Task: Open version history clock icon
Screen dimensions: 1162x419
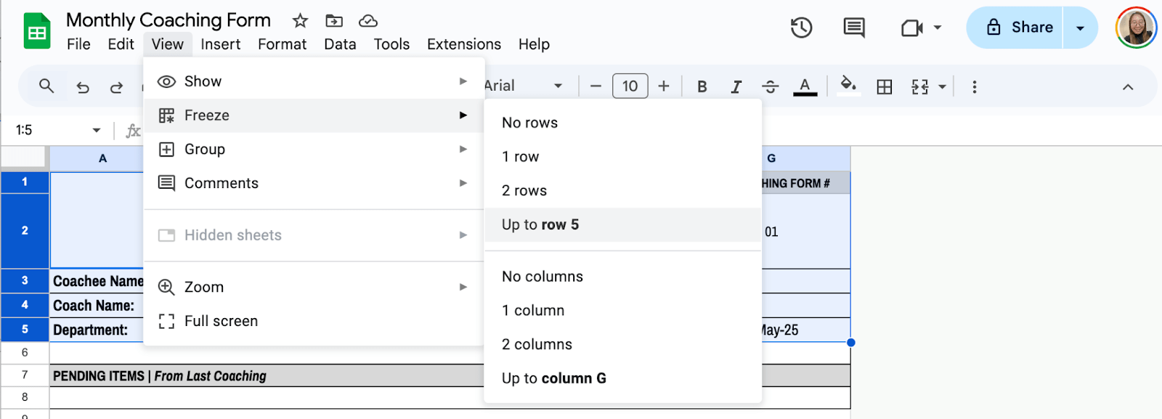Action: pos(801,28)
